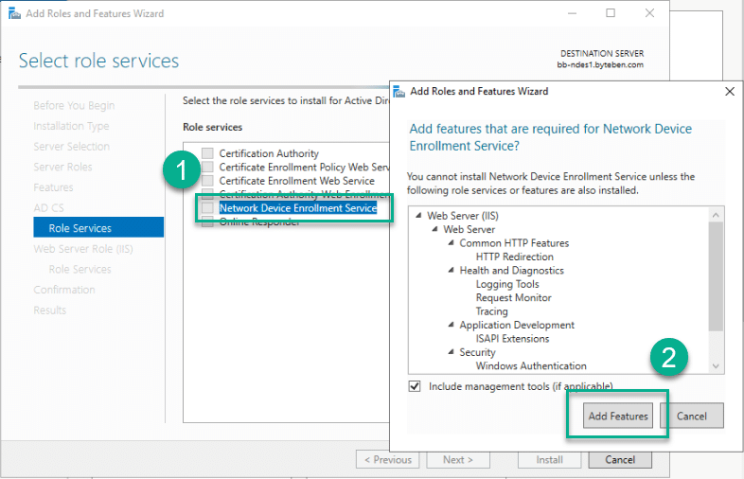Select Tracing in feature tree
The image size is (744, 479).
pyautogui.click(x=491, y=310)
